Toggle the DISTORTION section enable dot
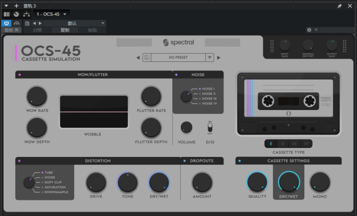 (x=19, y=161)
